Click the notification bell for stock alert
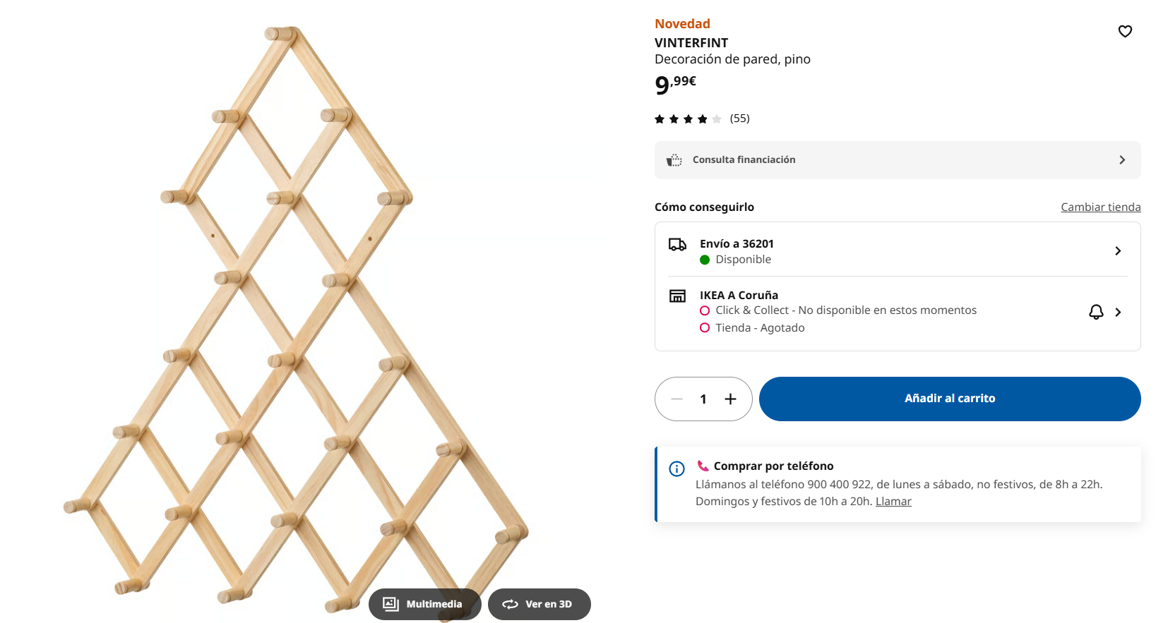This screenshot has height=623, width=1168. (x=1096, y=312)
